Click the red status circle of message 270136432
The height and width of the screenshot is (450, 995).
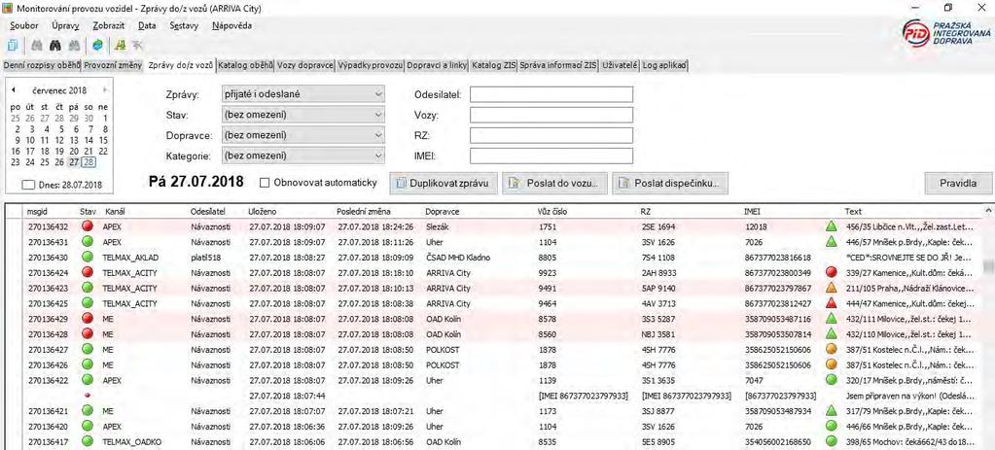(x=88, y=226)
